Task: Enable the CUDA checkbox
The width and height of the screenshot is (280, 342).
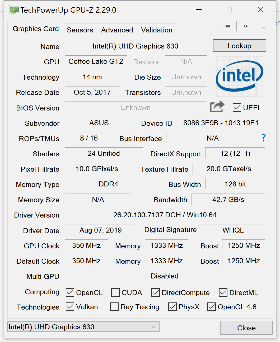Action: [115, 292]
